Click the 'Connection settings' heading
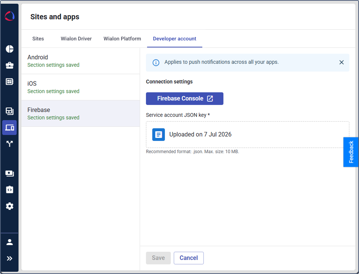This screenshot has height=274, width=359. tap(169, 82)
